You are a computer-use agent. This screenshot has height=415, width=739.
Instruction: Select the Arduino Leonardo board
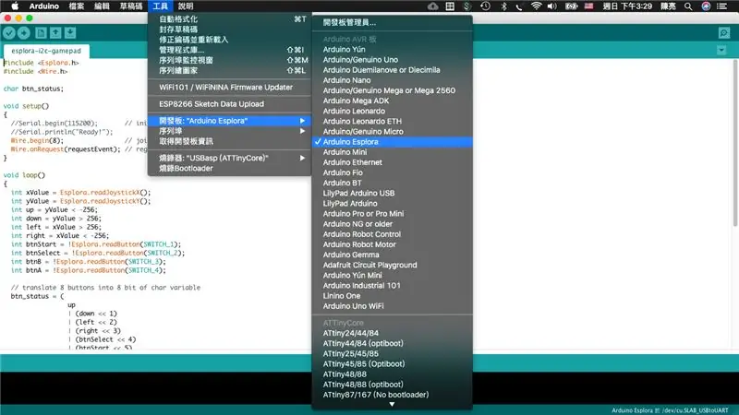(x=392, y=111)
